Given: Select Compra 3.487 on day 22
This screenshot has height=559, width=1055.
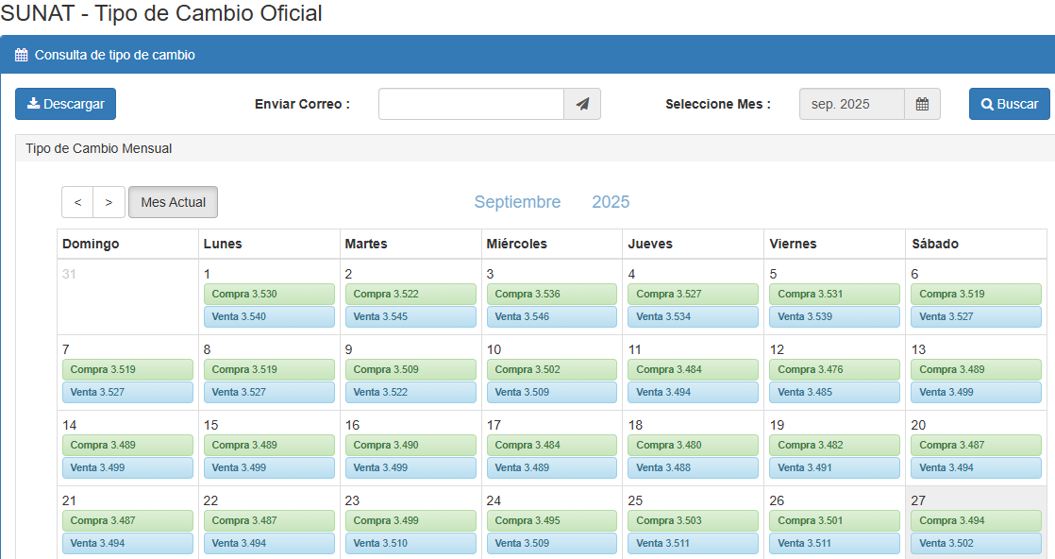Looking at the screenshot, I should point(269,520).
